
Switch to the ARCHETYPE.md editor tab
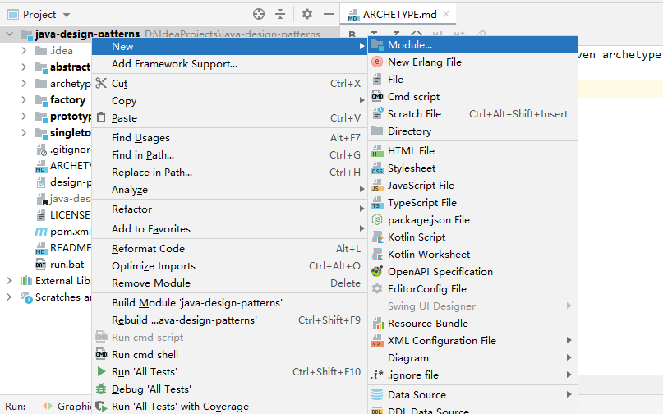(x=399, y=15)
